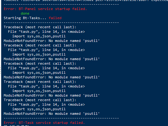Click the first File "task.py", line 14 entry
Image resolution: width=168 pixels, height=126 pixels.
pos(46,32)
